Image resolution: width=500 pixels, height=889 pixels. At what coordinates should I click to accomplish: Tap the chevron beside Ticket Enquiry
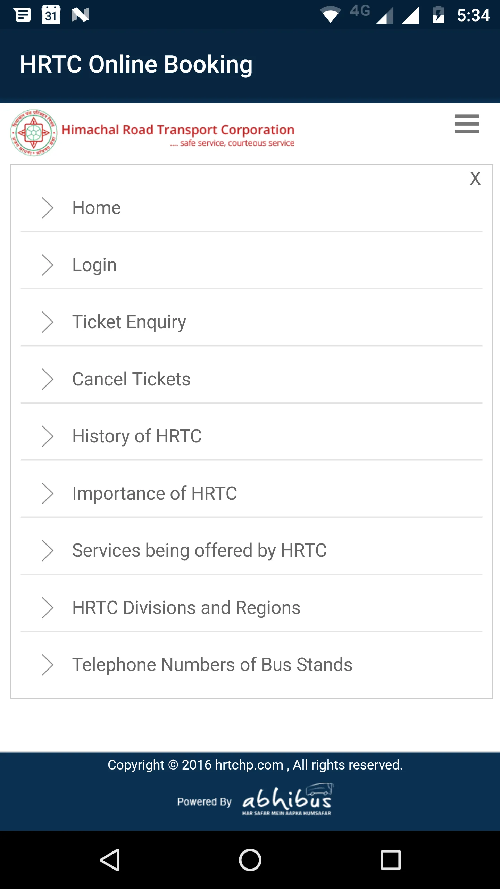click(47, 322)
